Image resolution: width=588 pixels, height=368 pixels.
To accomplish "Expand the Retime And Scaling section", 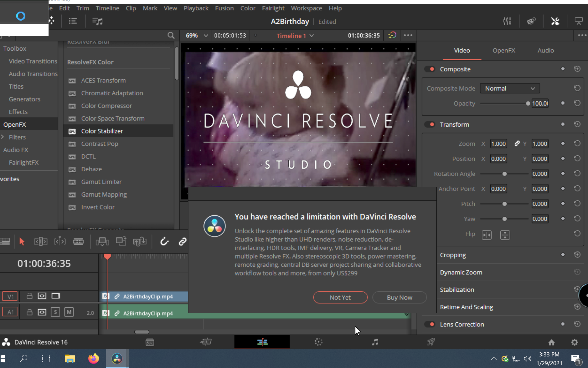I will pyautogui.click(x=467, y=307).
